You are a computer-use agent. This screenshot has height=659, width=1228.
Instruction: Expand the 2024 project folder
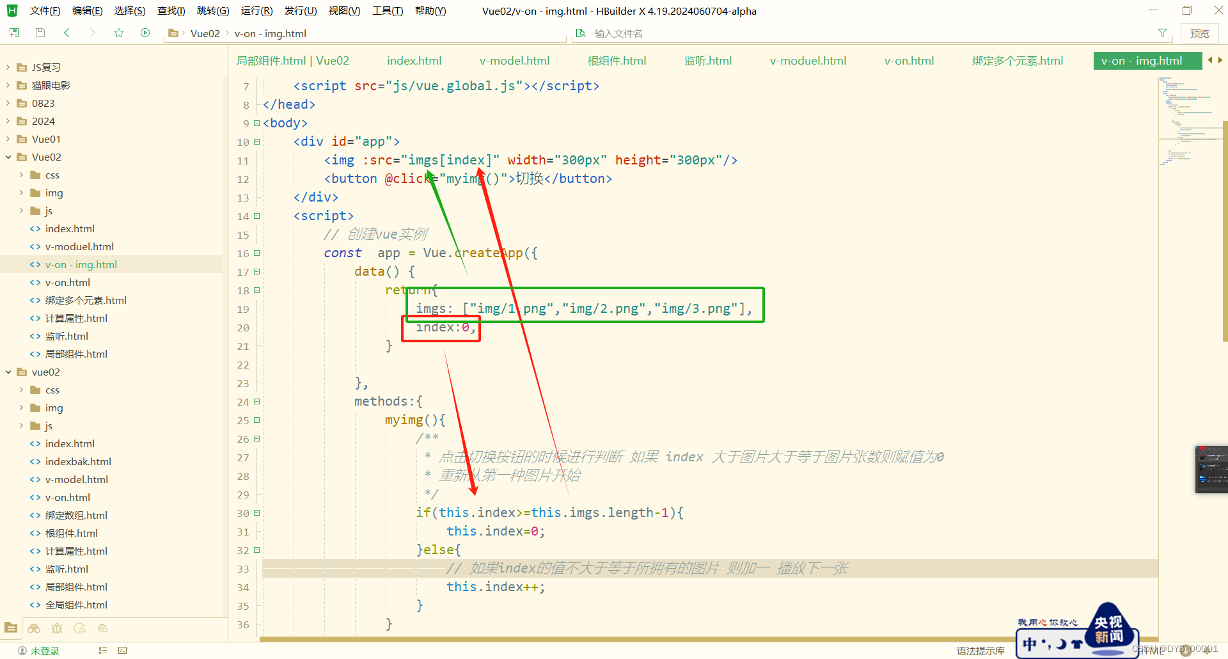point(8,121)
